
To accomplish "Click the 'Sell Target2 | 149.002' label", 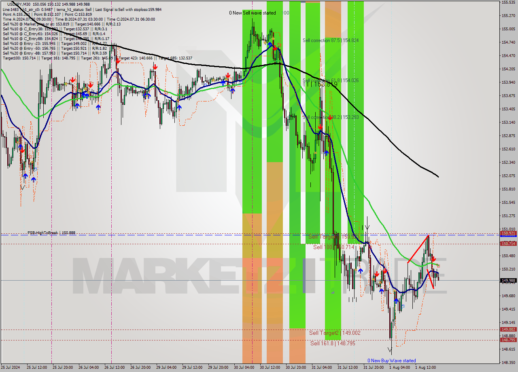I will pyautogui.click(x=335, y=333).
